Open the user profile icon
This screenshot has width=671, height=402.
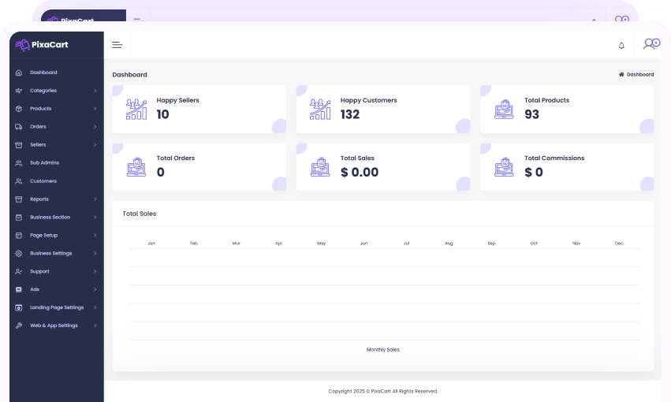[650, 44]
